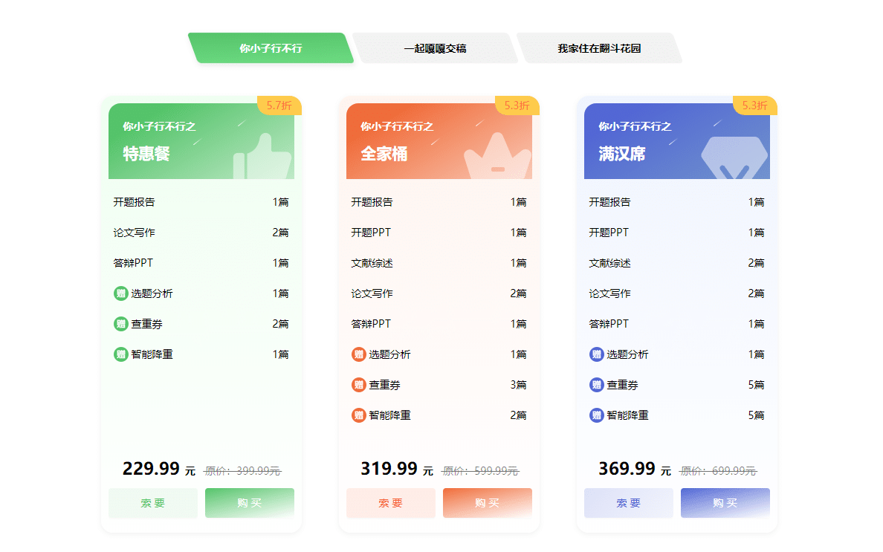Screen dimensions: 883x552
Task: Click 索要 on the 全家桶 card
Action: click(391, 503)
